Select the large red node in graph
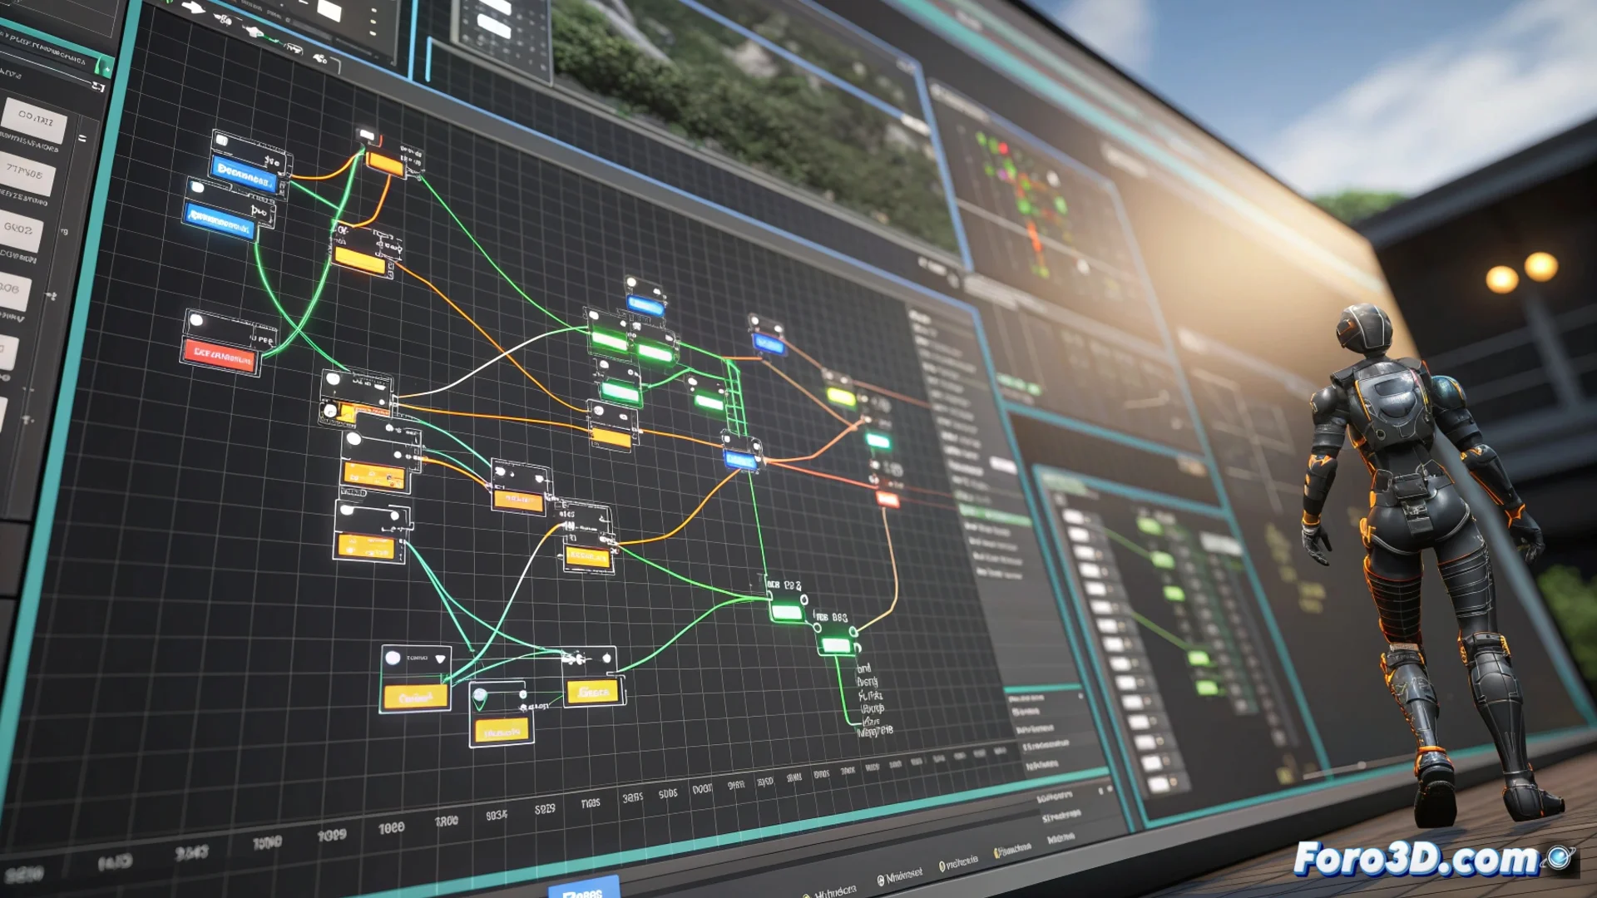This screenshot has height=898, width=1597. [x=220, y=356]
